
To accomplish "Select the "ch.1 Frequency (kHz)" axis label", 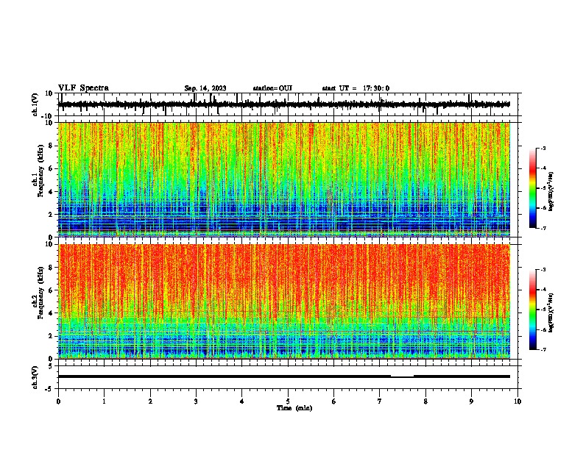I will pyautogui.click(x=38, y=171).
